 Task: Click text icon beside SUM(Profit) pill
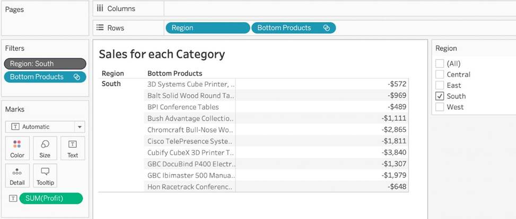click(13, 198)
